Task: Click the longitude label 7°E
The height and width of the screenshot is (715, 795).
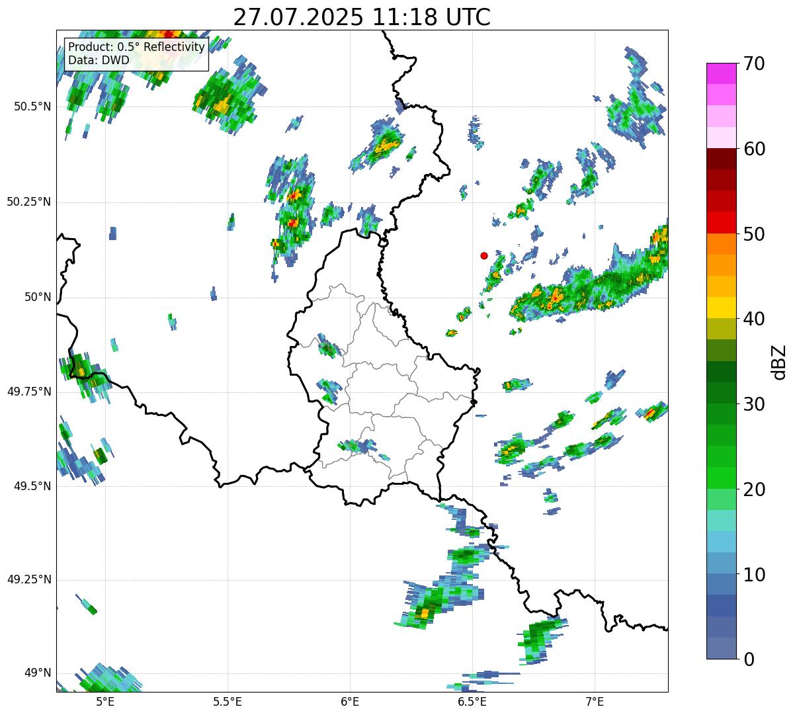Action: point(595,702)
